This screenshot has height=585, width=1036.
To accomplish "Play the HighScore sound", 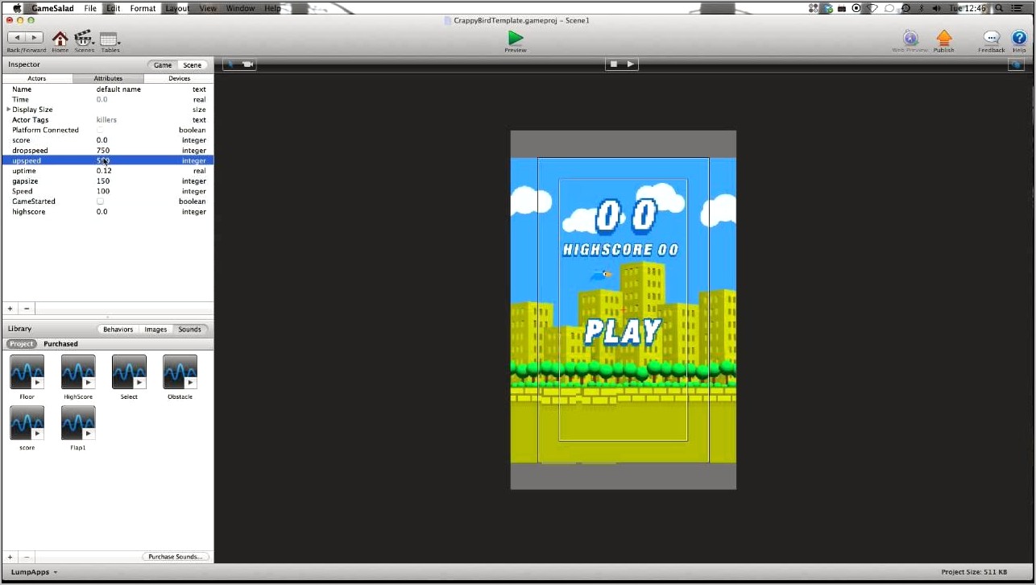I will tap(89, 384).
